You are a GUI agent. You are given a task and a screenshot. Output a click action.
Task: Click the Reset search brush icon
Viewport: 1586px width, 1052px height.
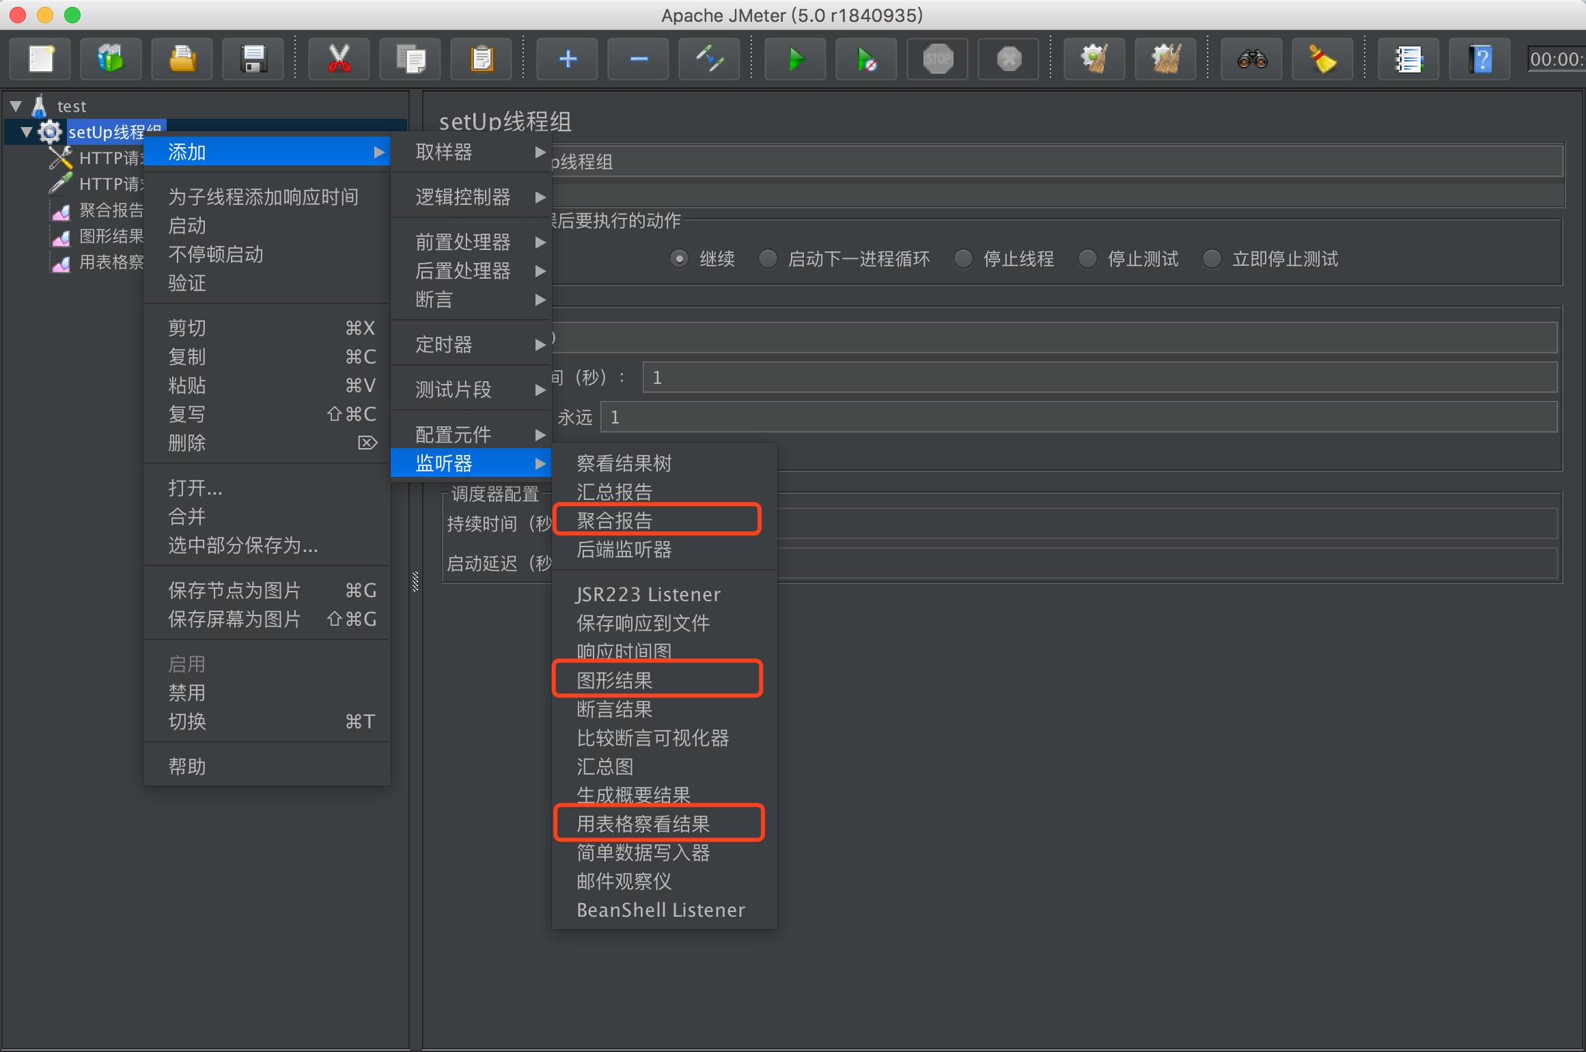(1323, 59)
